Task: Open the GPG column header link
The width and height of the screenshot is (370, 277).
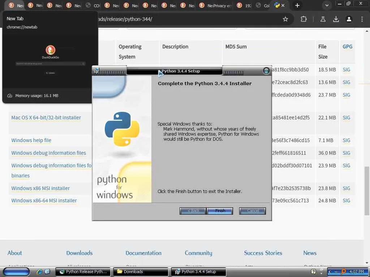Action: [x=347, y=47]
